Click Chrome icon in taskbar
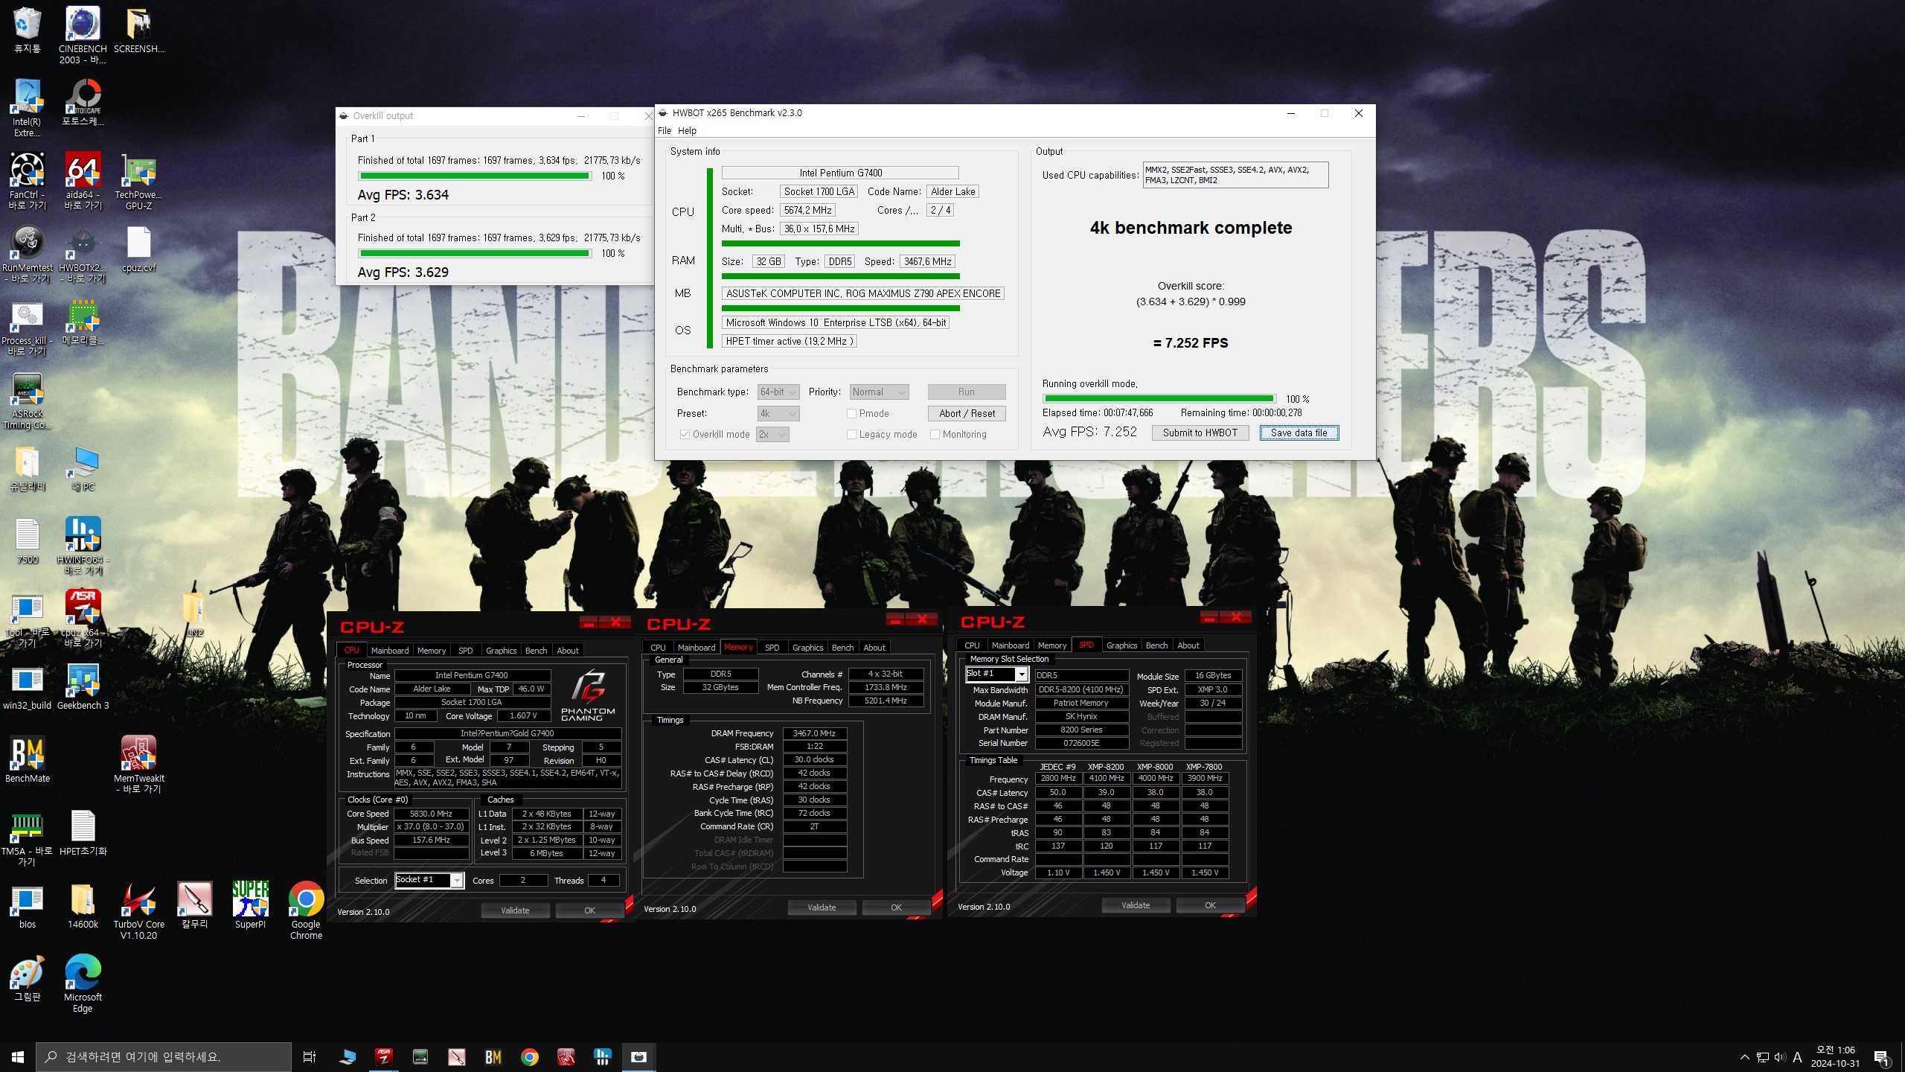This screenshot has width=1905, height=1072. [529, 1056]
